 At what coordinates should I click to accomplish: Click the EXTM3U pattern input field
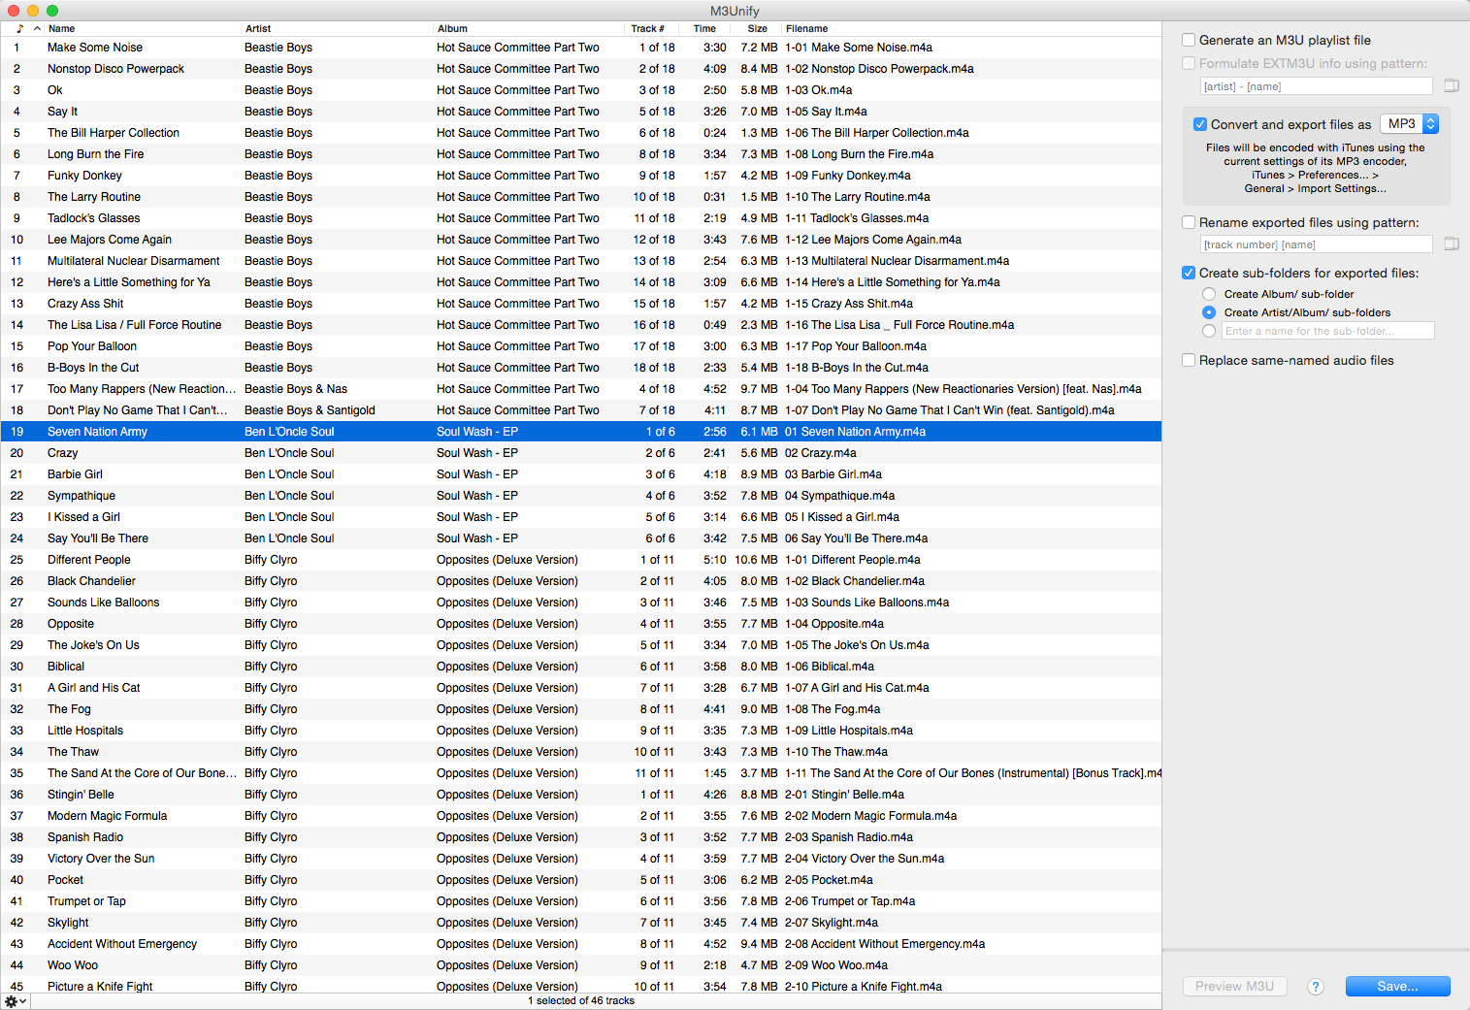pyautogui.click(x=1317, y=86)
